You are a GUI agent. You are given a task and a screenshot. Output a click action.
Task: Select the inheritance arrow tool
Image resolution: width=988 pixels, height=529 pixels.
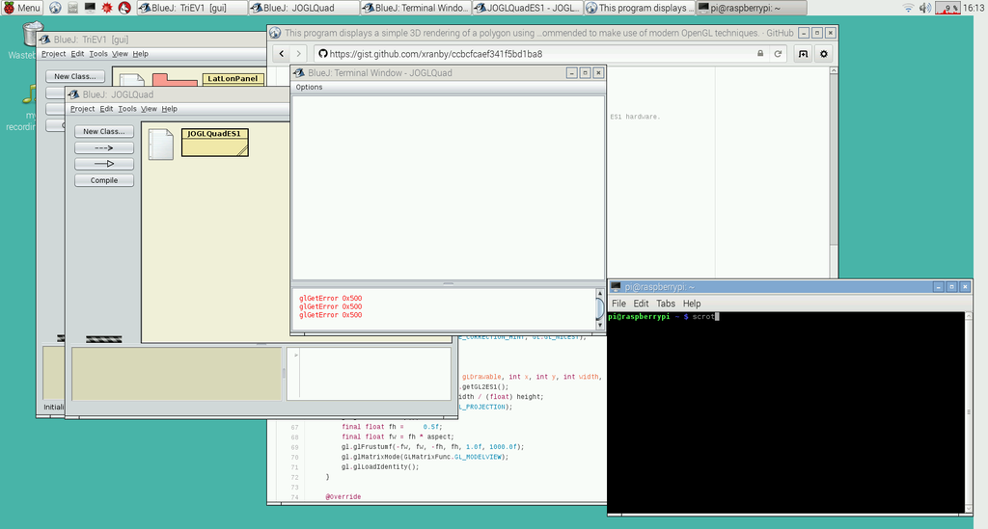coord(104,164)
